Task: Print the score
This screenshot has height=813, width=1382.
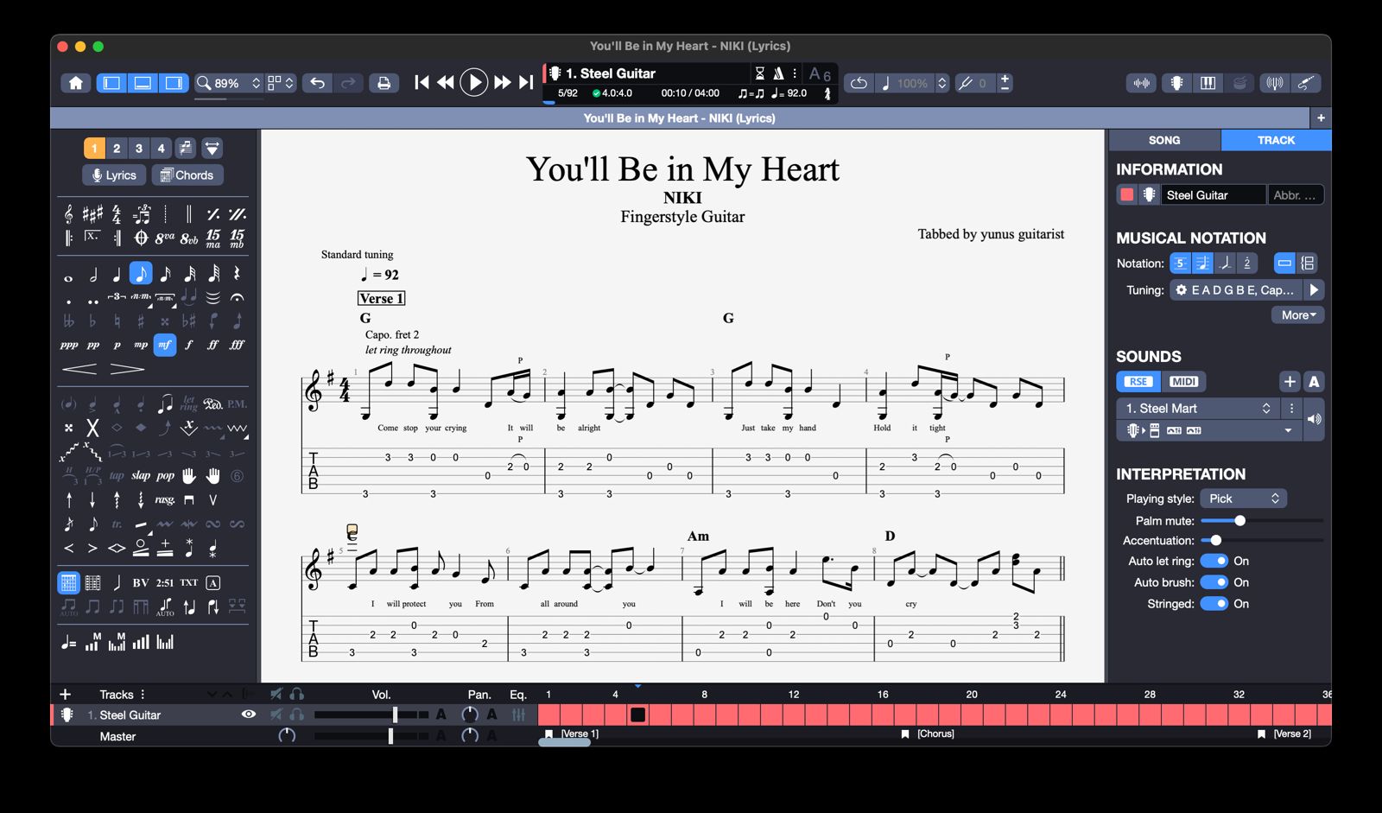Action: (384, 83)
